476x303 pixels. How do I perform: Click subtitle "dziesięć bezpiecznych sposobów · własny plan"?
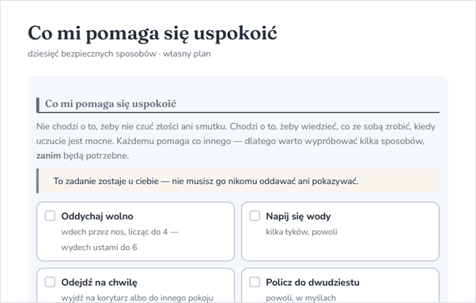coord(119,54)
